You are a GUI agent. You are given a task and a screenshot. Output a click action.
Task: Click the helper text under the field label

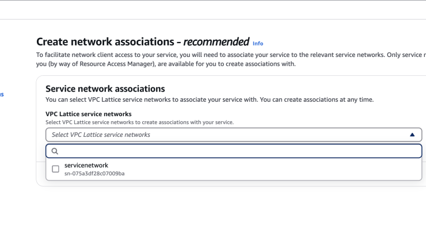(x=139, y=122)
